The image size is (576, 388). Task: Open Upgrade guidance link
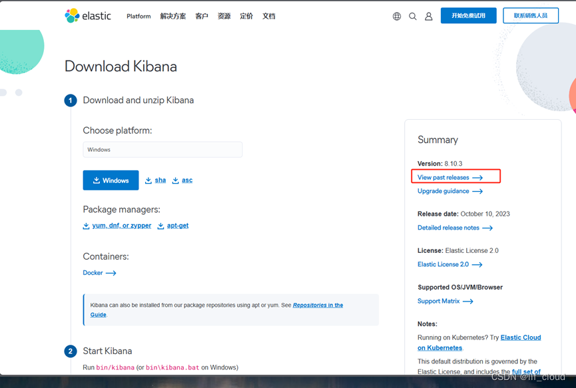pos(450,191)
